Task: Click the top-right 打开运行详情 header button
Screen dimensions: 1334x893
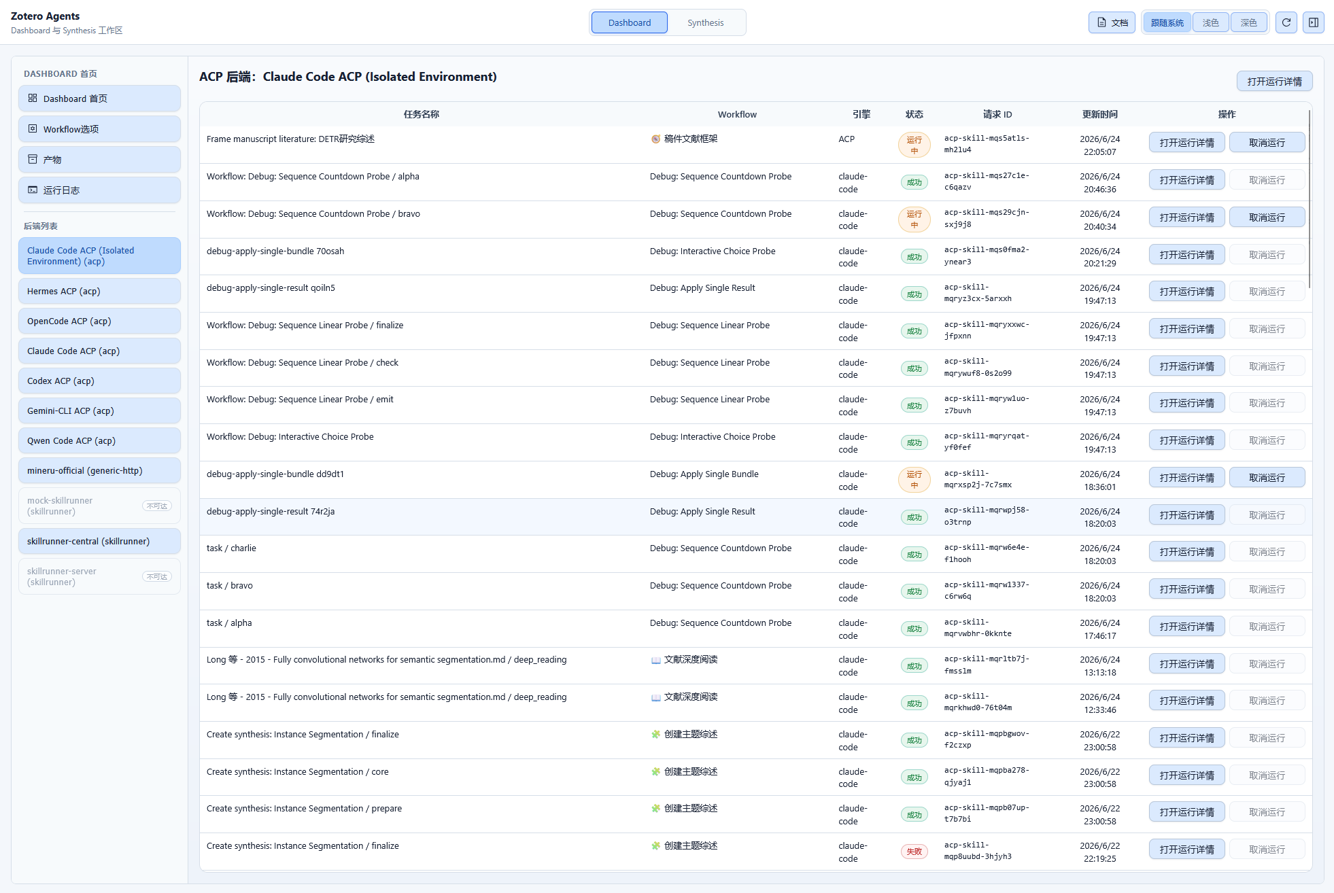Action: coord(1274,82)
